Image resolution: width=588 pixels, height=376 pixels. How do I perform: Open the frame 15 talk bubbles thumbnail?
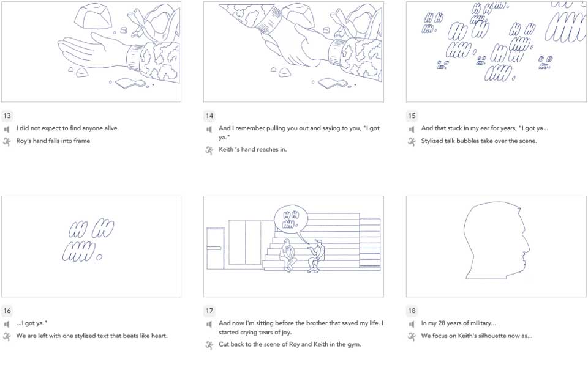click(x=496, y=52)
